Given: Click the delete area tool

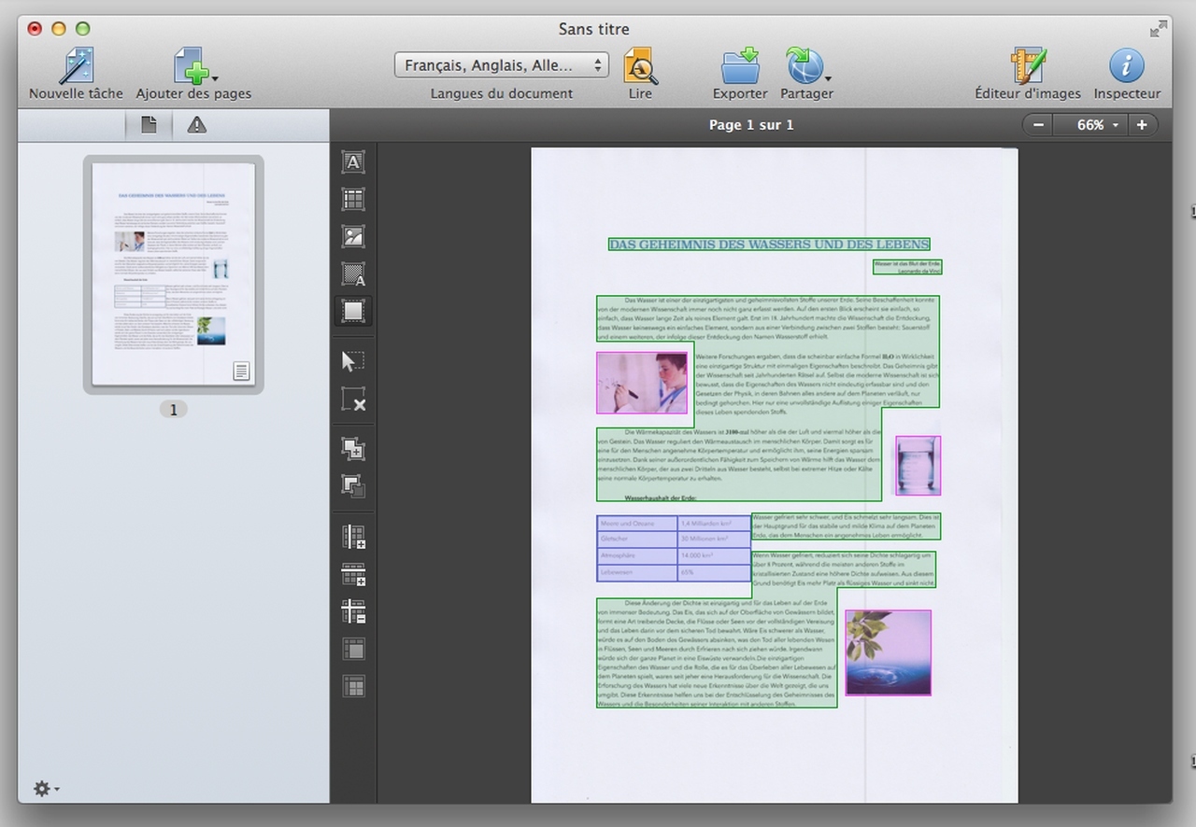Looking at the screenshot, I should (x=353, y=399).
